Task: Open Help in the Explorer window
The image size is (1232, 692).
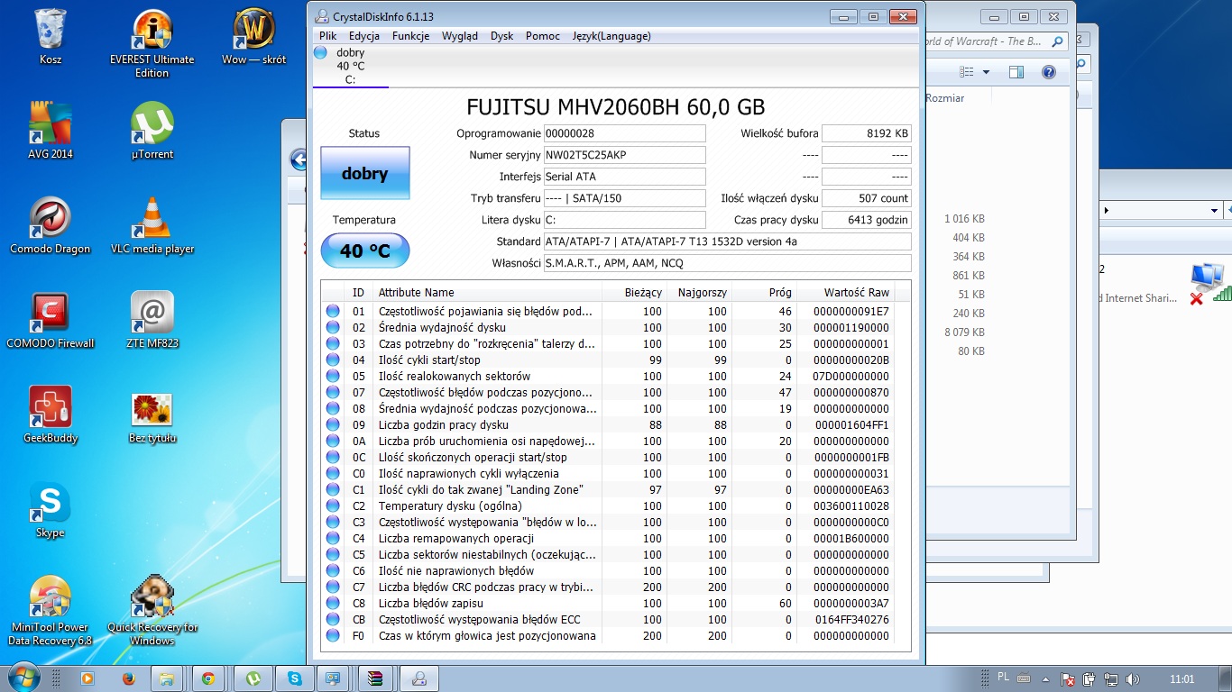Action: [x=1048, y=72]
